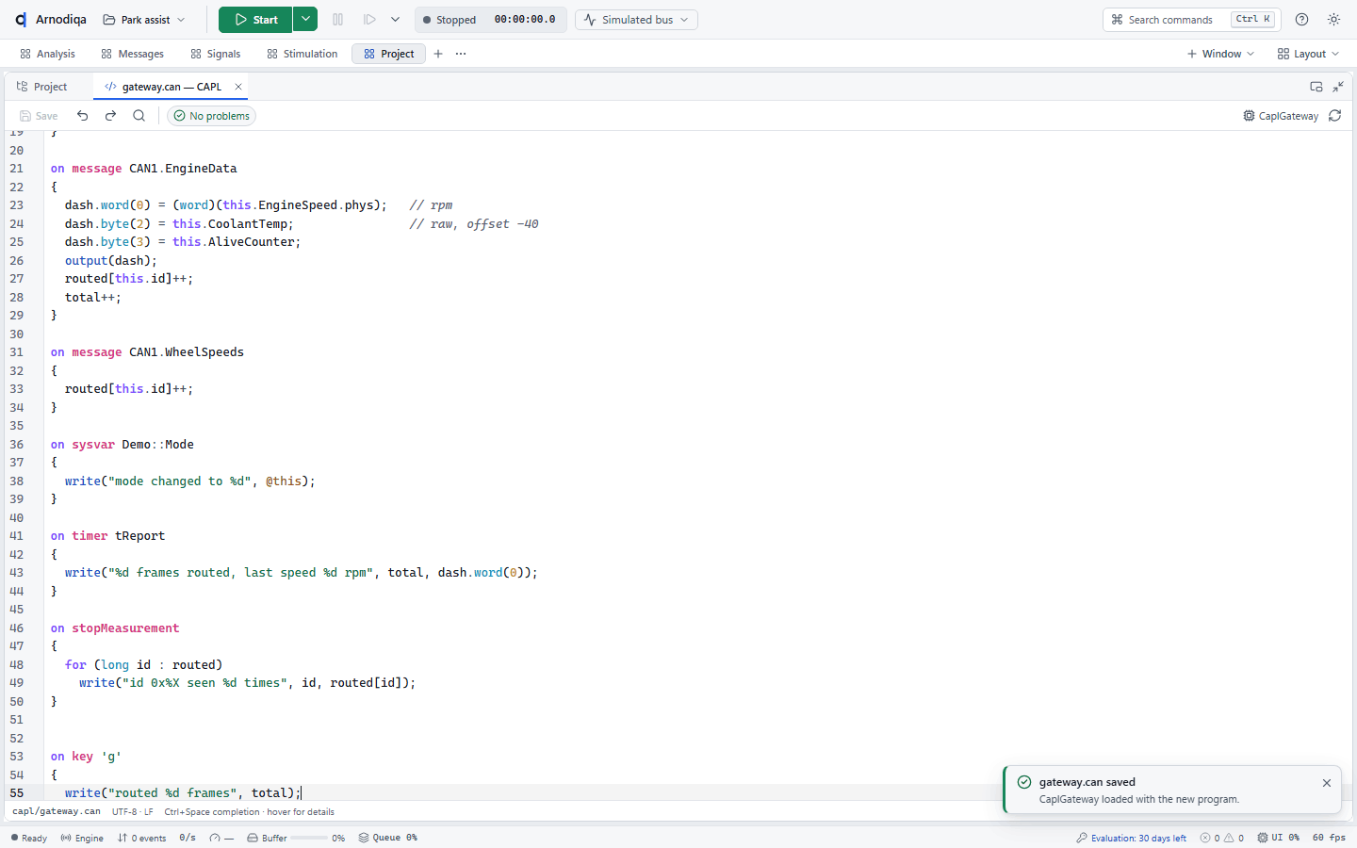Redo the edit in the editor toolbar
Image resolution: width=1357 pixels, height=848 pixels.
[110, 116]
